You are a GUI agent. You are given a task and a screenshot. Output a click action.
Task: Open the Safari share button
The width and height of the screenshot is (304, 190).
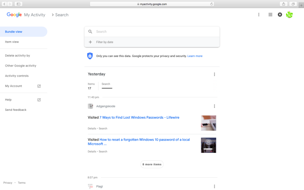pyautogui.click(x=284, y=4)
